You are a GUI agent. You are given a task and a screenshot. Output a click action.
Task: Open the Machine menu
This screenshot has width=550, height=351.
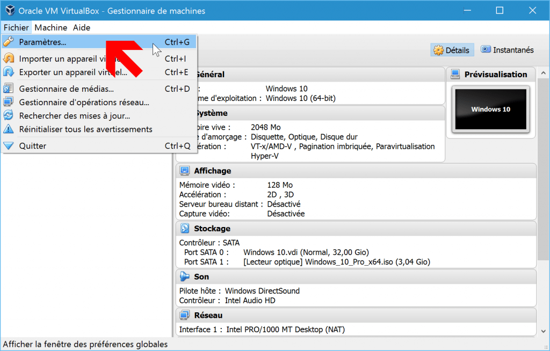(51, 27)
